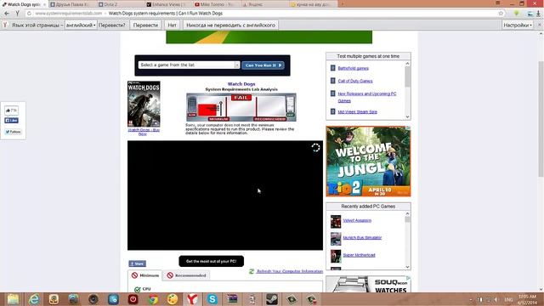Open File Explorer from the taskbar
This screenshot has height=306, width=544.
[x=14, y=299]
